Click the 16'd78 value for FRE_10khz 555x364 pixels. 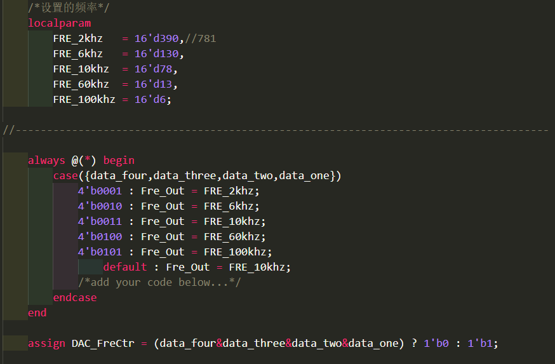153,69
